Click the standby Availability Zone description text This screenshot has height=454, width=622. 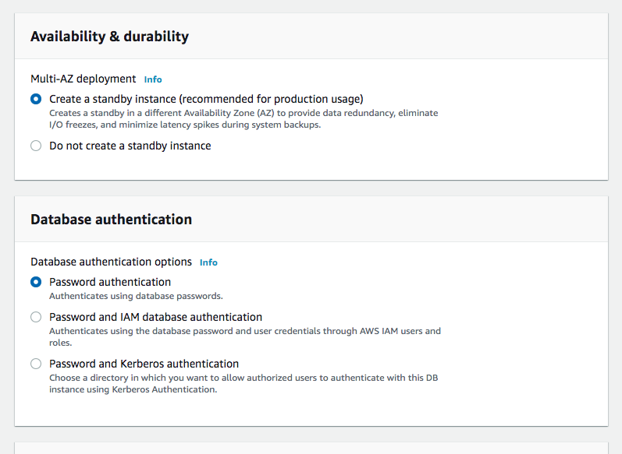coord(243,118)
